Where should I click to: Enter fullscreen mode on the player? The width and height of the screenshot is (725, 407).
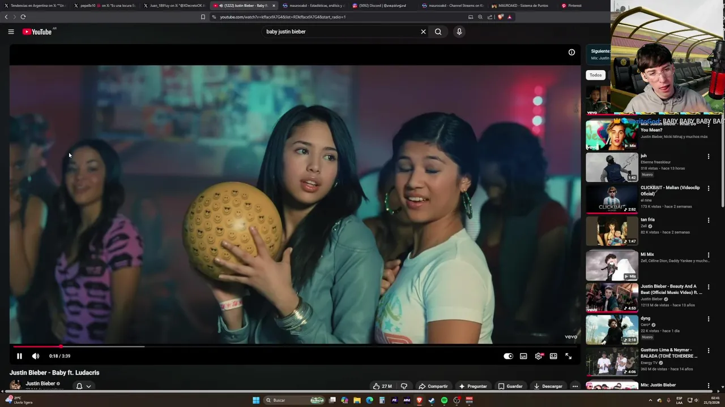tap(568, 356)
